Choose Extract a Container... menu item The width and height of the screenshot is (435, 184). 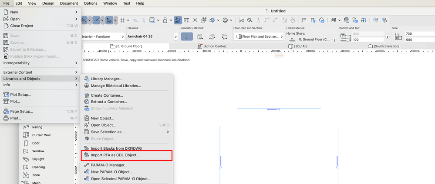click(x=127, y=102)
